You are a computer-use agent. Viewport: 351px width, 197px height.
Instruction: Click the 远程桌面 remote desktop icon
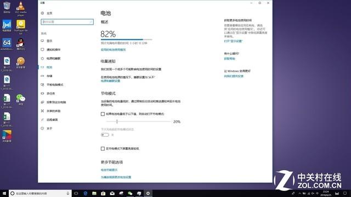(42, 120)
